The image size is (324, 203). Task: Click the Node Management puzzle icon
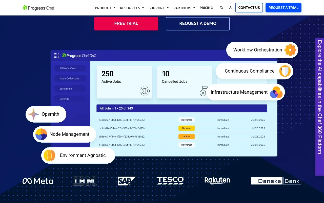point(41,134)
